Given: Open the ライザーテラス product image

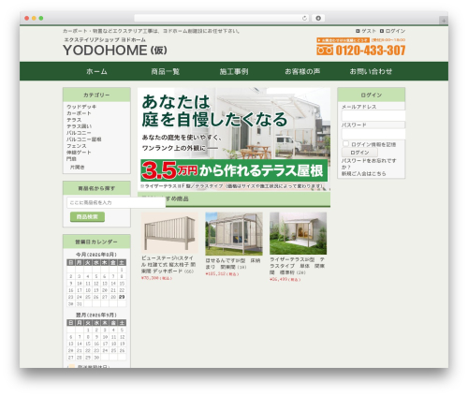Looking at the screenshot, I should coord(299,233).
